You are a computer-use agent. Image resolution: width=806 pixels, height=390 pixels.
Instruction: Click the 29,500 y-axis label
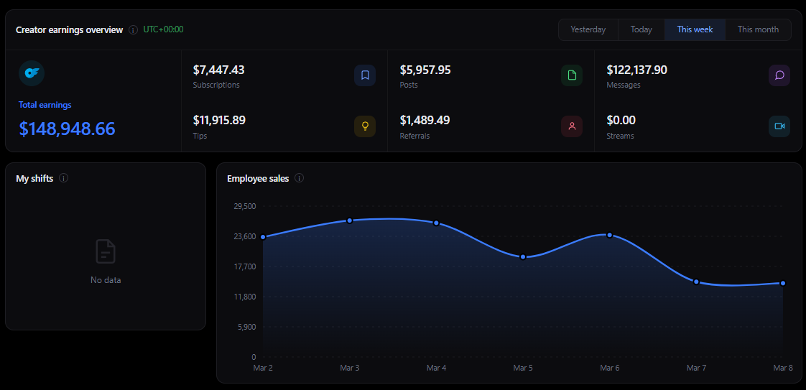coord(245,206)
